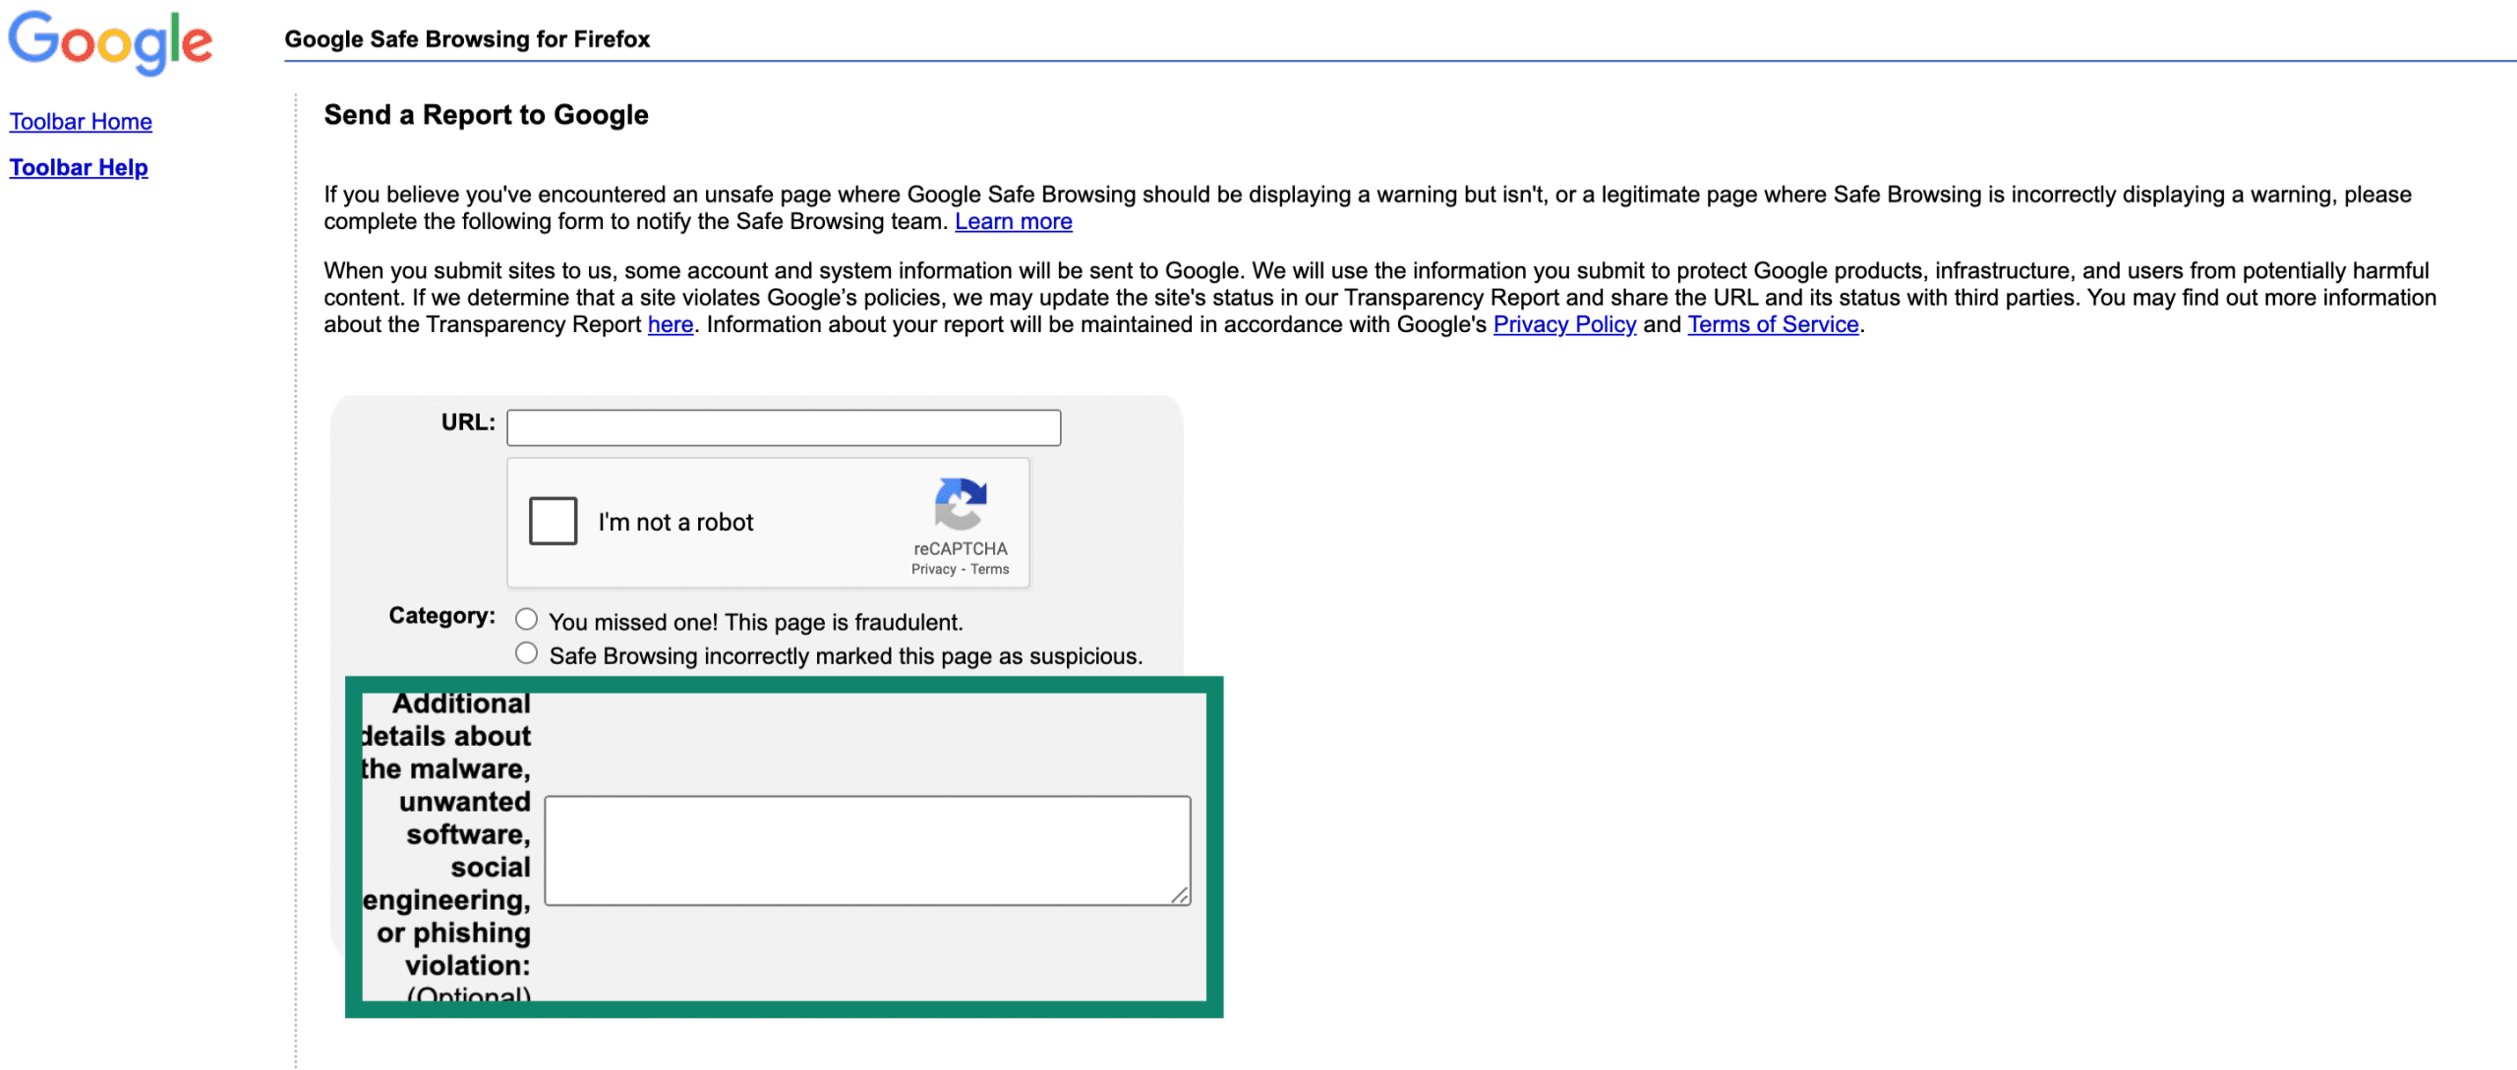This screenshot has height=1070, width=2517.
Task: Click the Google Safe Browsing for Firefox title
Action: tap(467, 39)
